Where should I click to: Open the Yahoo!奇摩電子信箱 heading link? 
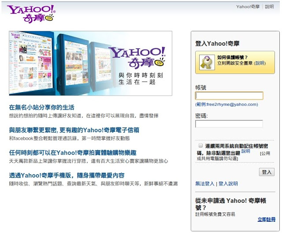click(74, 130)
